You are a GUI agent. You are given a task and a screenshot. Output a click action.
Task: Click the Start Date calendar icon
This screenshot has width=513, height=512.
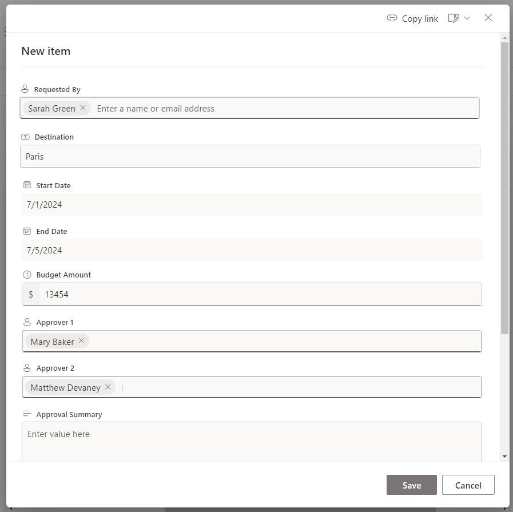27,185
